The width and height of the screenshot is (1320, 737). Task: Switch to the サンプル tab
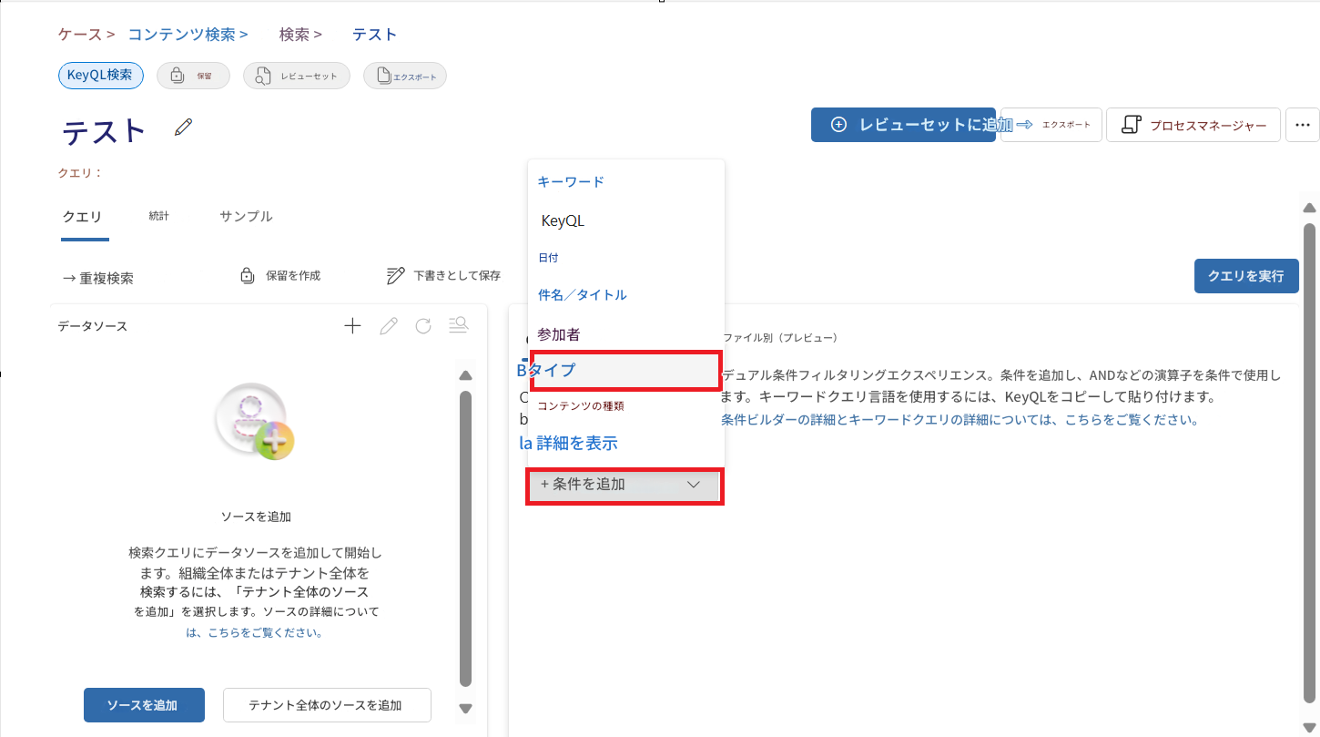click(x=246, y=216)
